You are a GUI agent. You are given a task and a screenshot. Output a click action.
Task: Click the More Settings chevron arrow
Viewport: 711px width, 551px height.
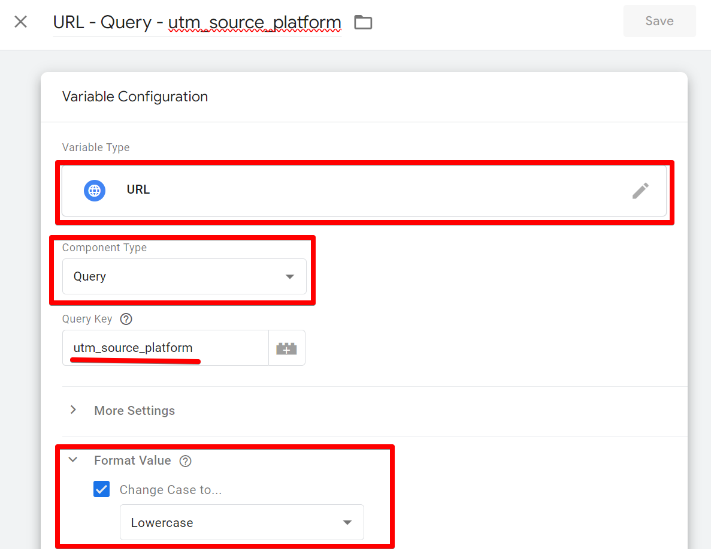click(x=73, y=410)
